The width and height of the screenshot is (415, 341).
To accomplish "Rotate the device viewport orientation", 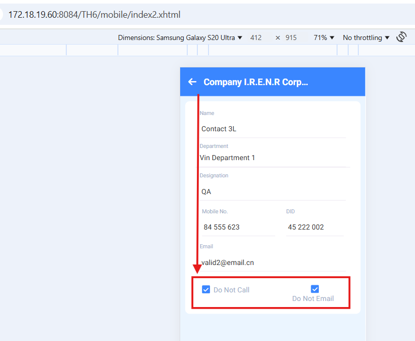I will [x=401, y=37].
